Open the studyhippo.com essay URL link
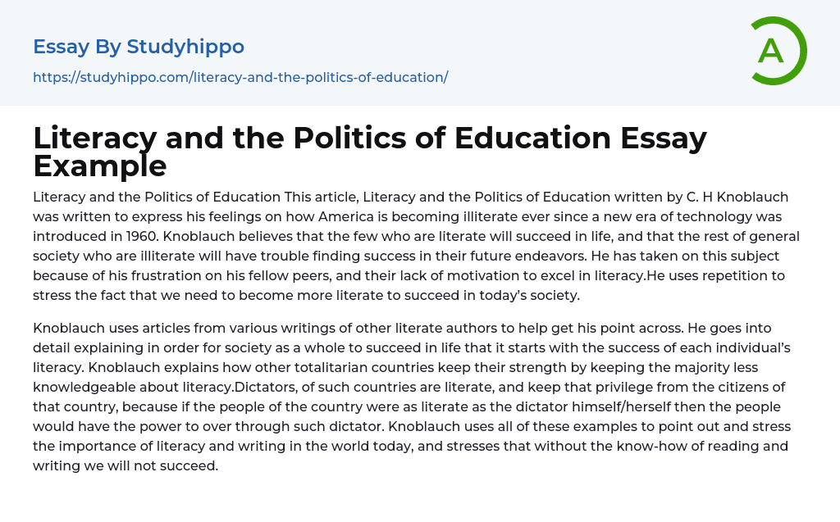The width and height of the screenshot is (840, 522). tap(240, 77)
